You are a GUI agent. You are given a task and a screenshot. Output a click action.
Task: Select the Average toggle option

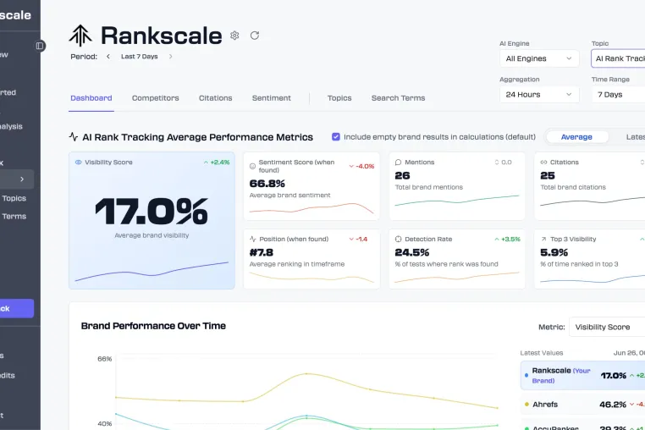(576, 137)
